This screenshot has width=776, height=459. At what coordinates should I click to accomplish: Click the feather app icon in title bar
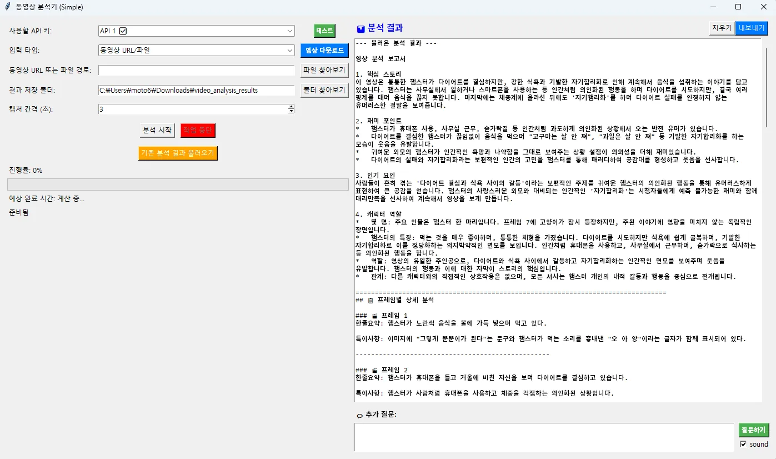click(x=7, y=7)
